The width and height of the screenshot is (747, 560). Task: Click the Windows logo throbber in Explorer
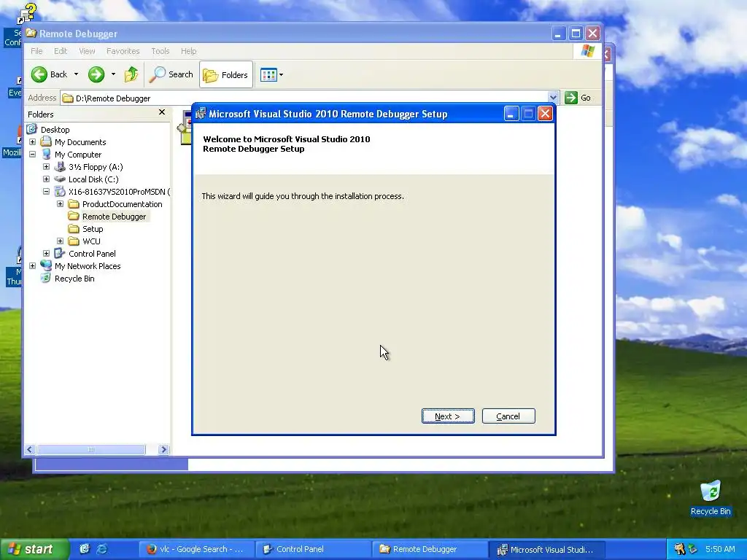(588, 51)
